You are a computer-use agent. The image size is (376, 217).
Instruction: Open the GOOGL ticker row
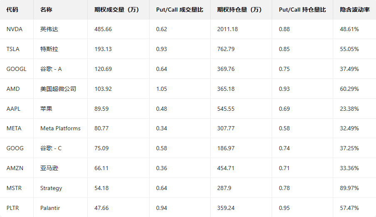tap(16, 69)
